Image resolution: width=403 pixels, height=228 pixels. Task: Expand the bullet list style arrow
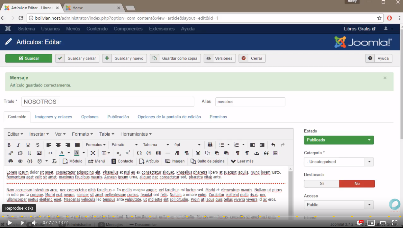(228, 145)
